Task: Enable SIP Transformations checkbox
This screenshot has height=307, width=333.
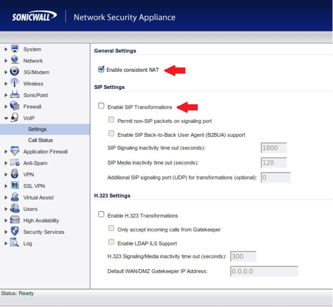Action: coord(101,106)
